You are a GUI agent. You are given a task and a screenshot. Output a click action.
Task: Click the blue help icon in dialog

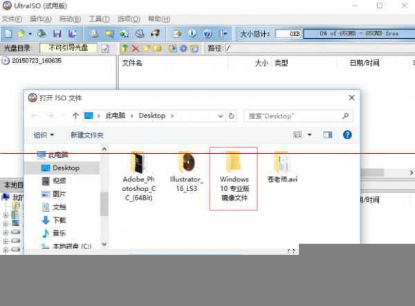(x=347, y=135)
